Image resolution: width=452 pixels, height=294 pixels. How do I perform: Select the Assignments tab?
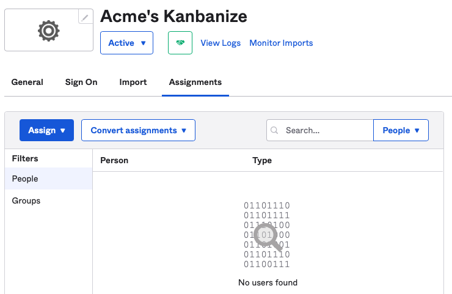pyautogui.click(x=195, y=82)
